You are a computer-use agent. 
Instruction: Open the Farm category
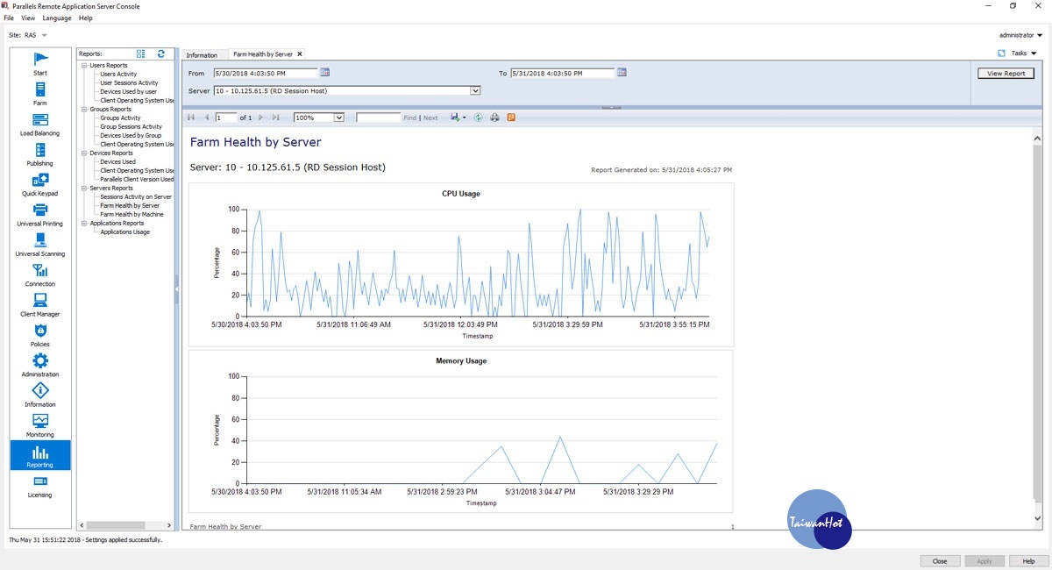40,94
